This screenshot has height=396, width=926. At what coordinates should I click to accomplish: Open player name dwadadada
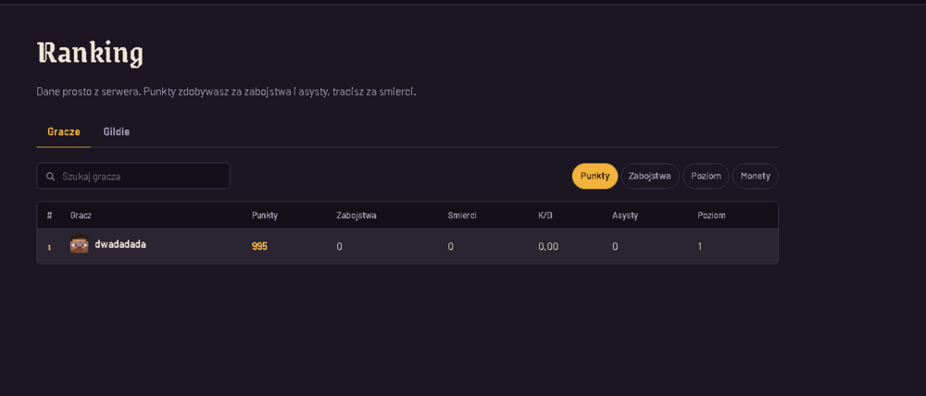[x=120, y=243]
